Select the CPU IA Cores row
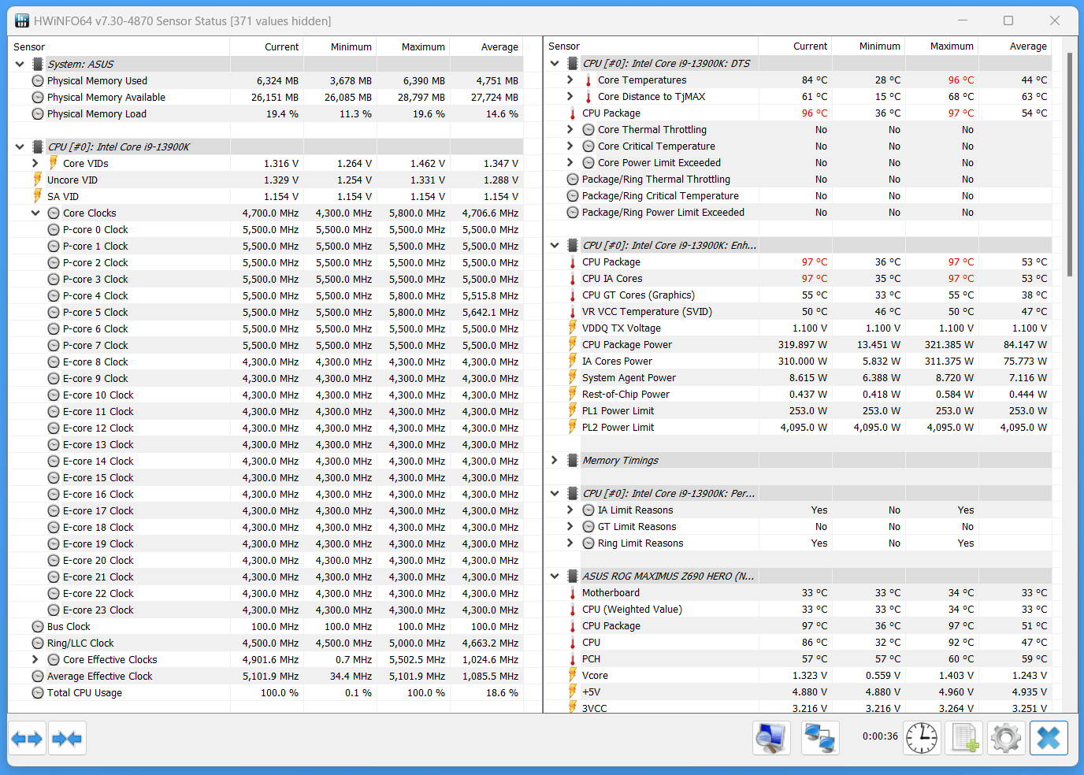The width and height of the screenshot is (1084, 775). click(x=798, y=279)
